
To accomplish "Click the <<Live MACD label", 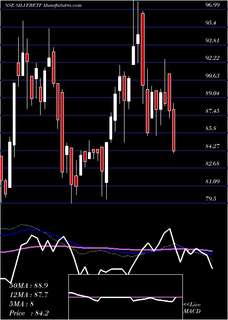I will click(x=192, y=308).
